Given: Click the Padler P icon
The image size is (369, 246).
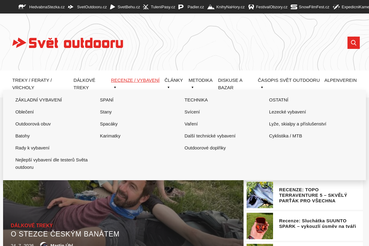Looking at the screenshot, I should click(x=181, y=7).
